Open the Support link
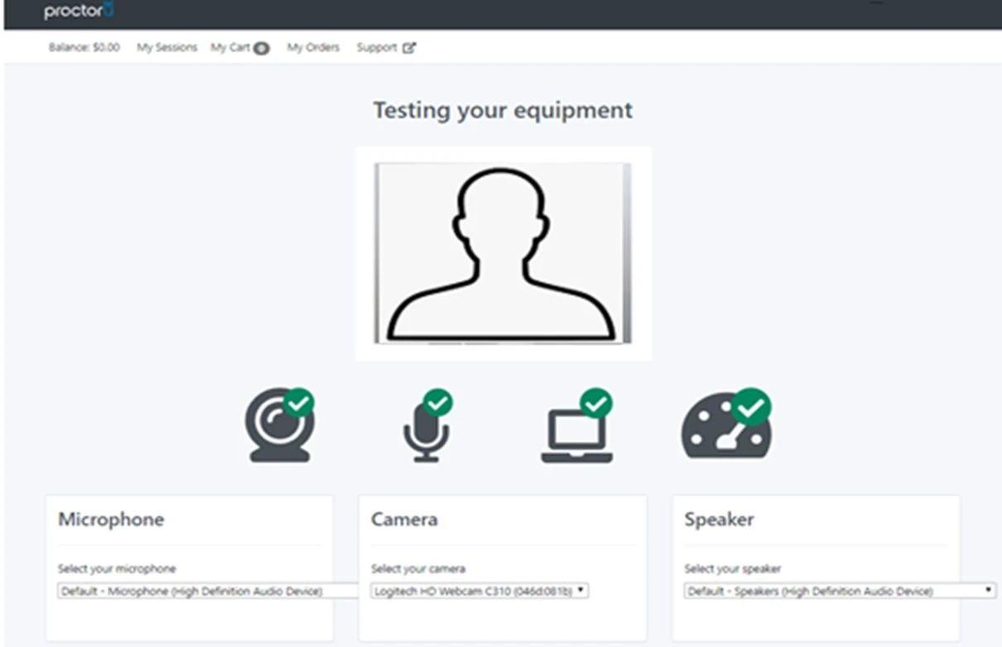Viewport: 1002px width, 647px height. pyautogui.click(x=377, y=48)
